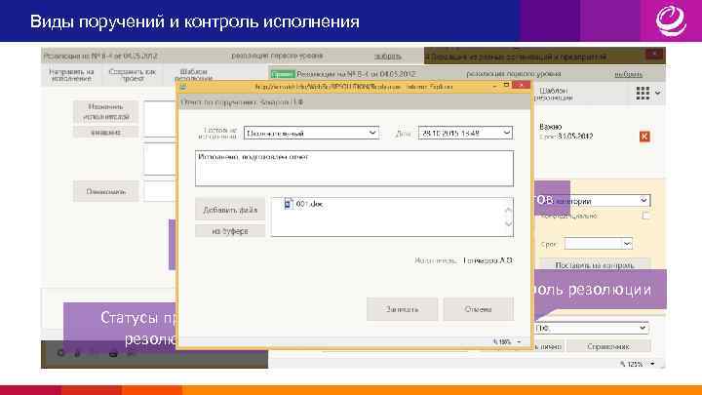Click the report comment text area
This screenshot has height=395, width=702.
click(x=354, y=169)
